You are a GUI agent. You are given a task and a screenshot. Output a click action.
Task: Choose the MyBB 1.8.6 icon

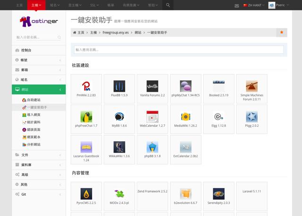[x=119, y=117]
